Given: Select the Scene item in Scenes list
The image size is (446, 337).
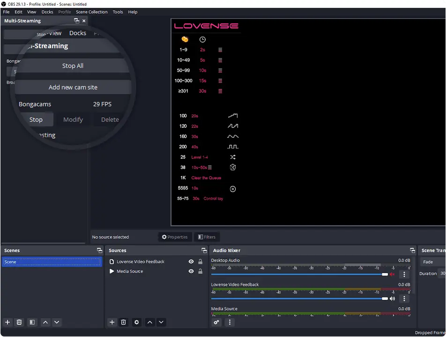Looking at the screenshot, I should [52, 262].
